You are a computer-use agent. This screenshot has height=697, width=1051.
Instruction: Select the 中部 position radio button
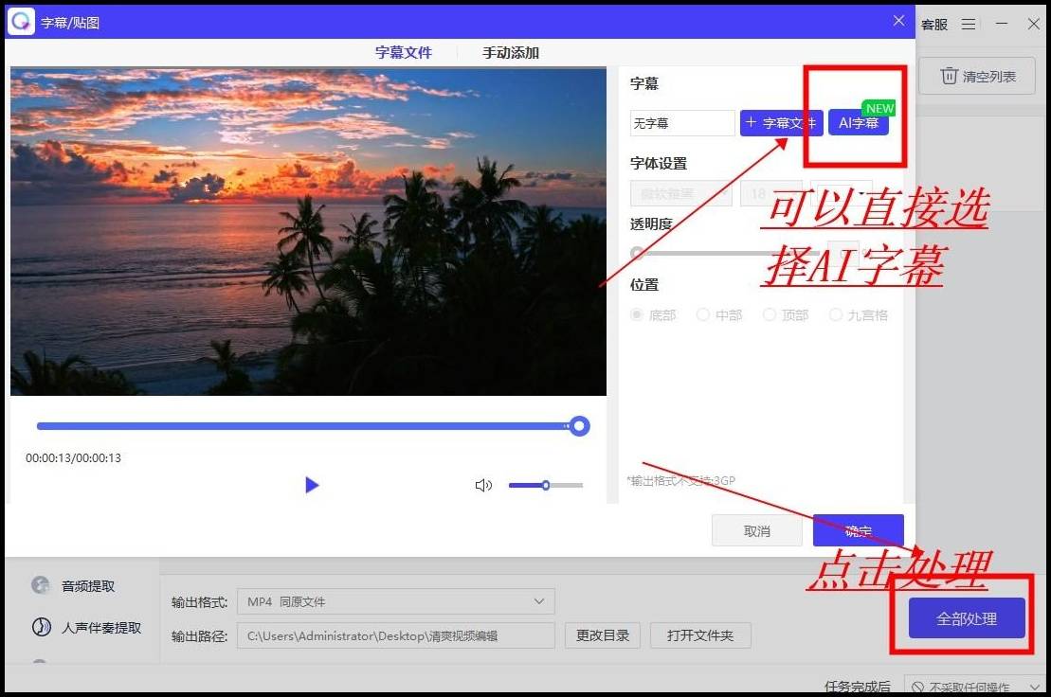coord(703,314)
